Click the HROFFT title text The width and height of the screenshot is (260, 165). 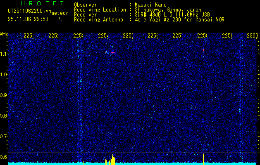pyautogui.click(x=43, y=3)
